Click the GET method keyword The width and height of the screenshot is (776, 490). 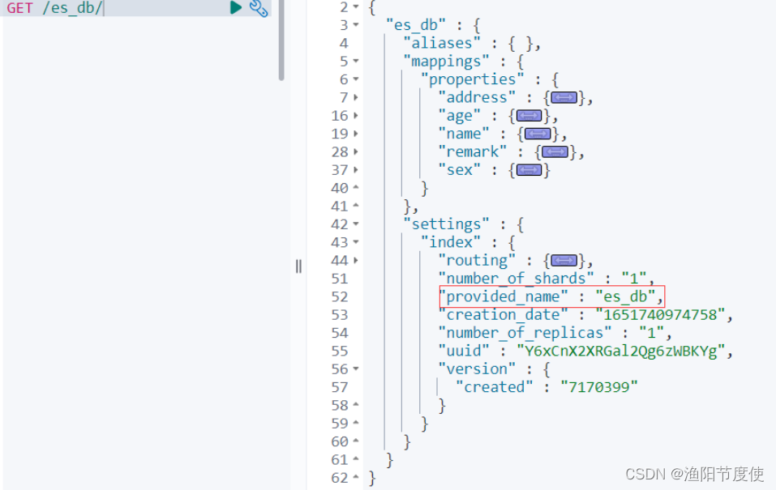pyautogui.click(x=19, y=8)
